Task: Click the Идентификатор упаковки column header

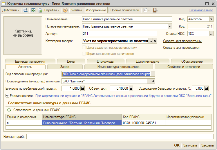Action: 188,117
